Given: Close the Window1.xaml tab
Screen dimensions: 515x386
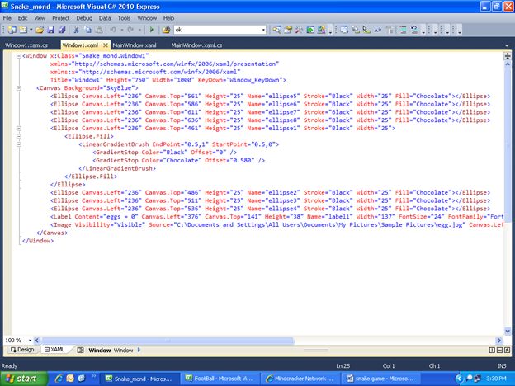Looking at the screenshot, I should point(106,45).
